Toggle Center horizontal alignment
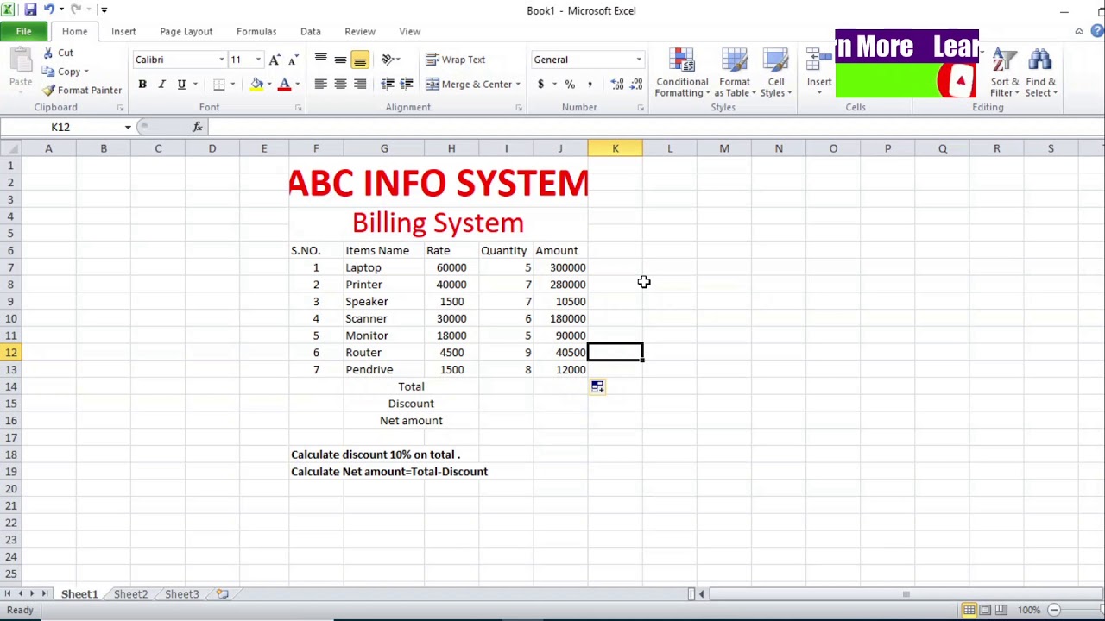 pos(340,85)
